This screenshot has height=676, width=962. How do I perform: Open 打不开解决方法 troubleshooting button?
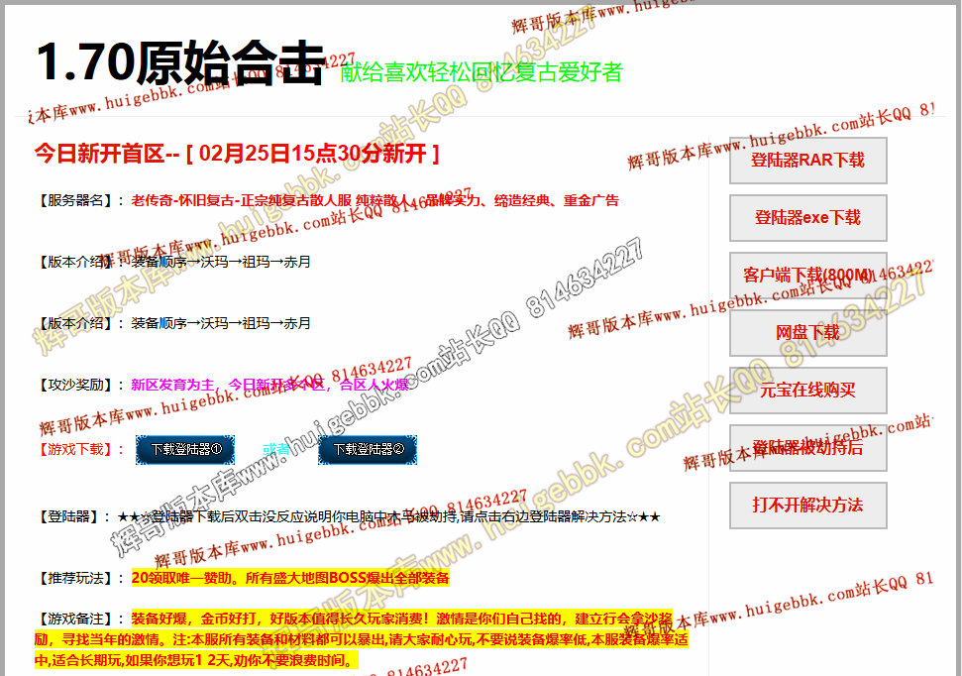807,506
